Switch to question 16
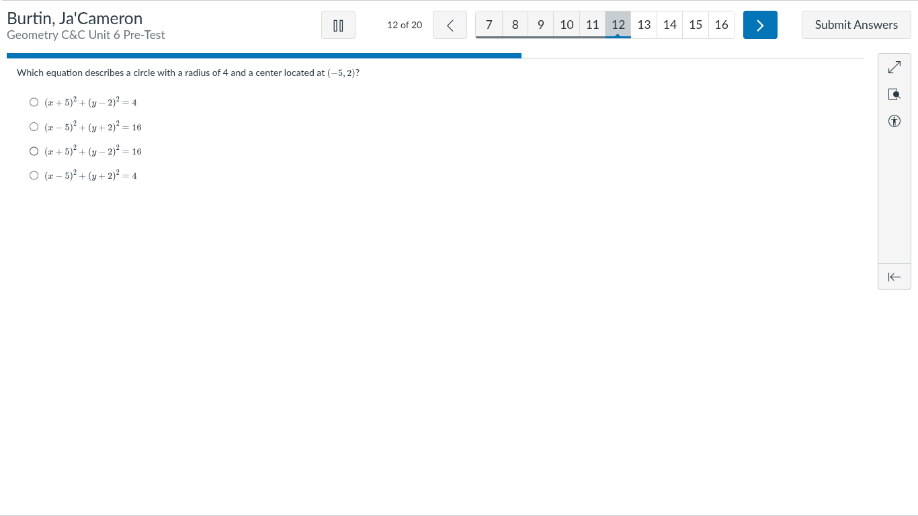Viewport: 918px width, 516px height. pyautogui.click(x=721, y=25)
